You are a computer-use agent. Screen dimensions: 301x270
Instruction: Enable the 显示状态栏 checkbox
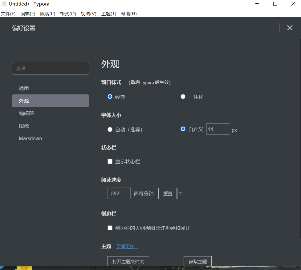[x=110, y=161]
